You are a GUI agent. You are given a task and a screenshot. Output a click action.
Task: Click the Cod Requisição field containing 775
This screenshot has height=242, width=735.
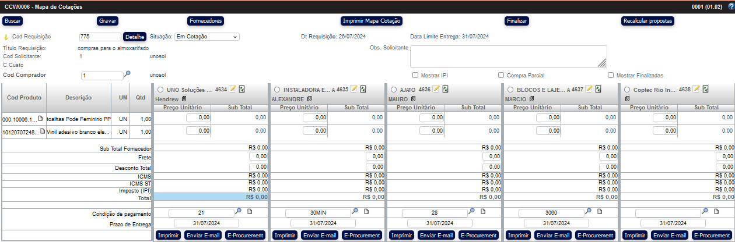point(100,37)
